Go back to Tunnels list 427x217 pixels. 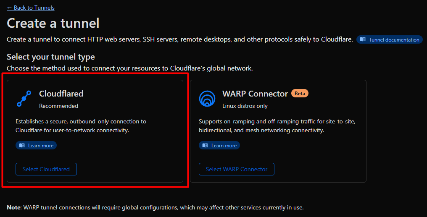tap(31, 8)
